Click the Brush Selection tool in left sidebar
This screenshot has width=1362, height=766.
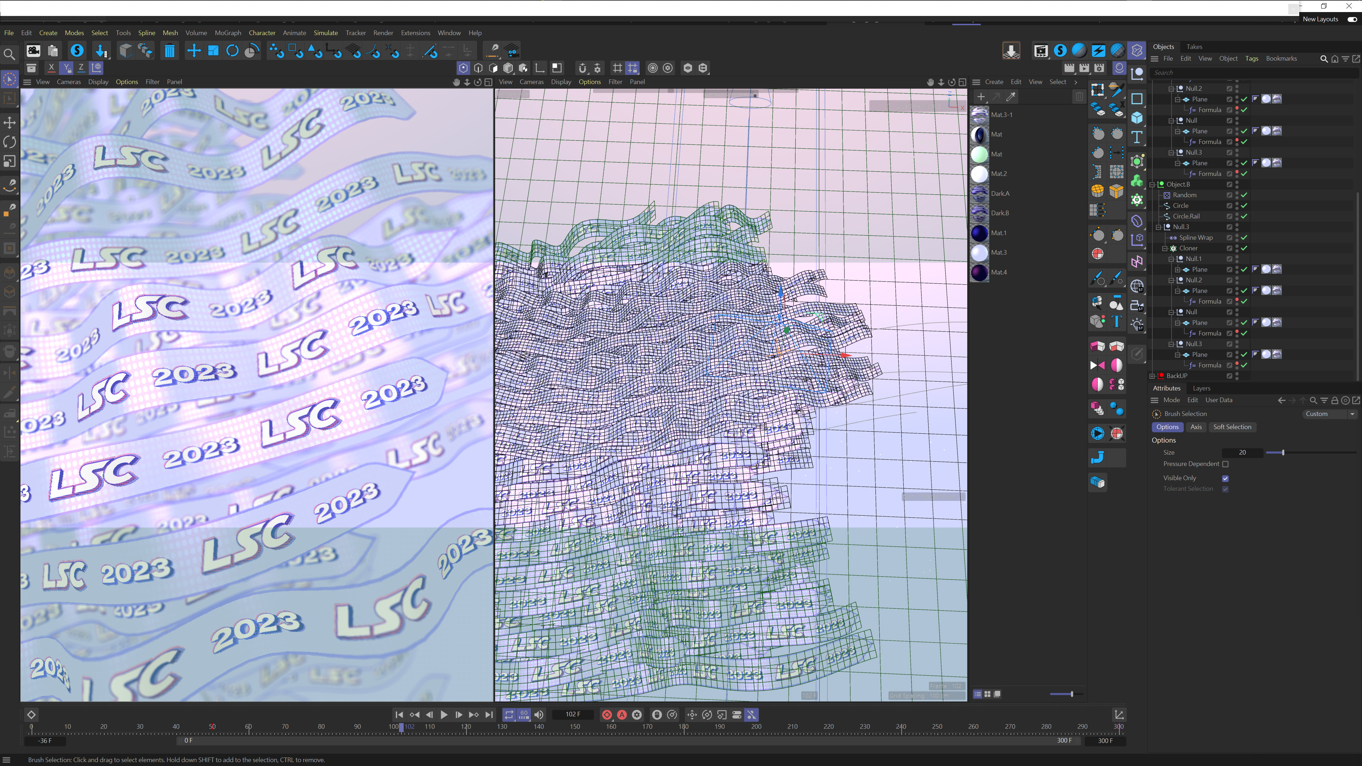tap(9, 79)
